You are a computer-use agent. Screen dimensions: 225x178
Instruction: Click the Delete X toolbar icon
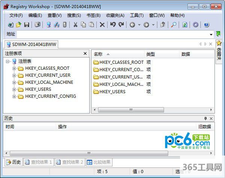click(x=102, y=25)
